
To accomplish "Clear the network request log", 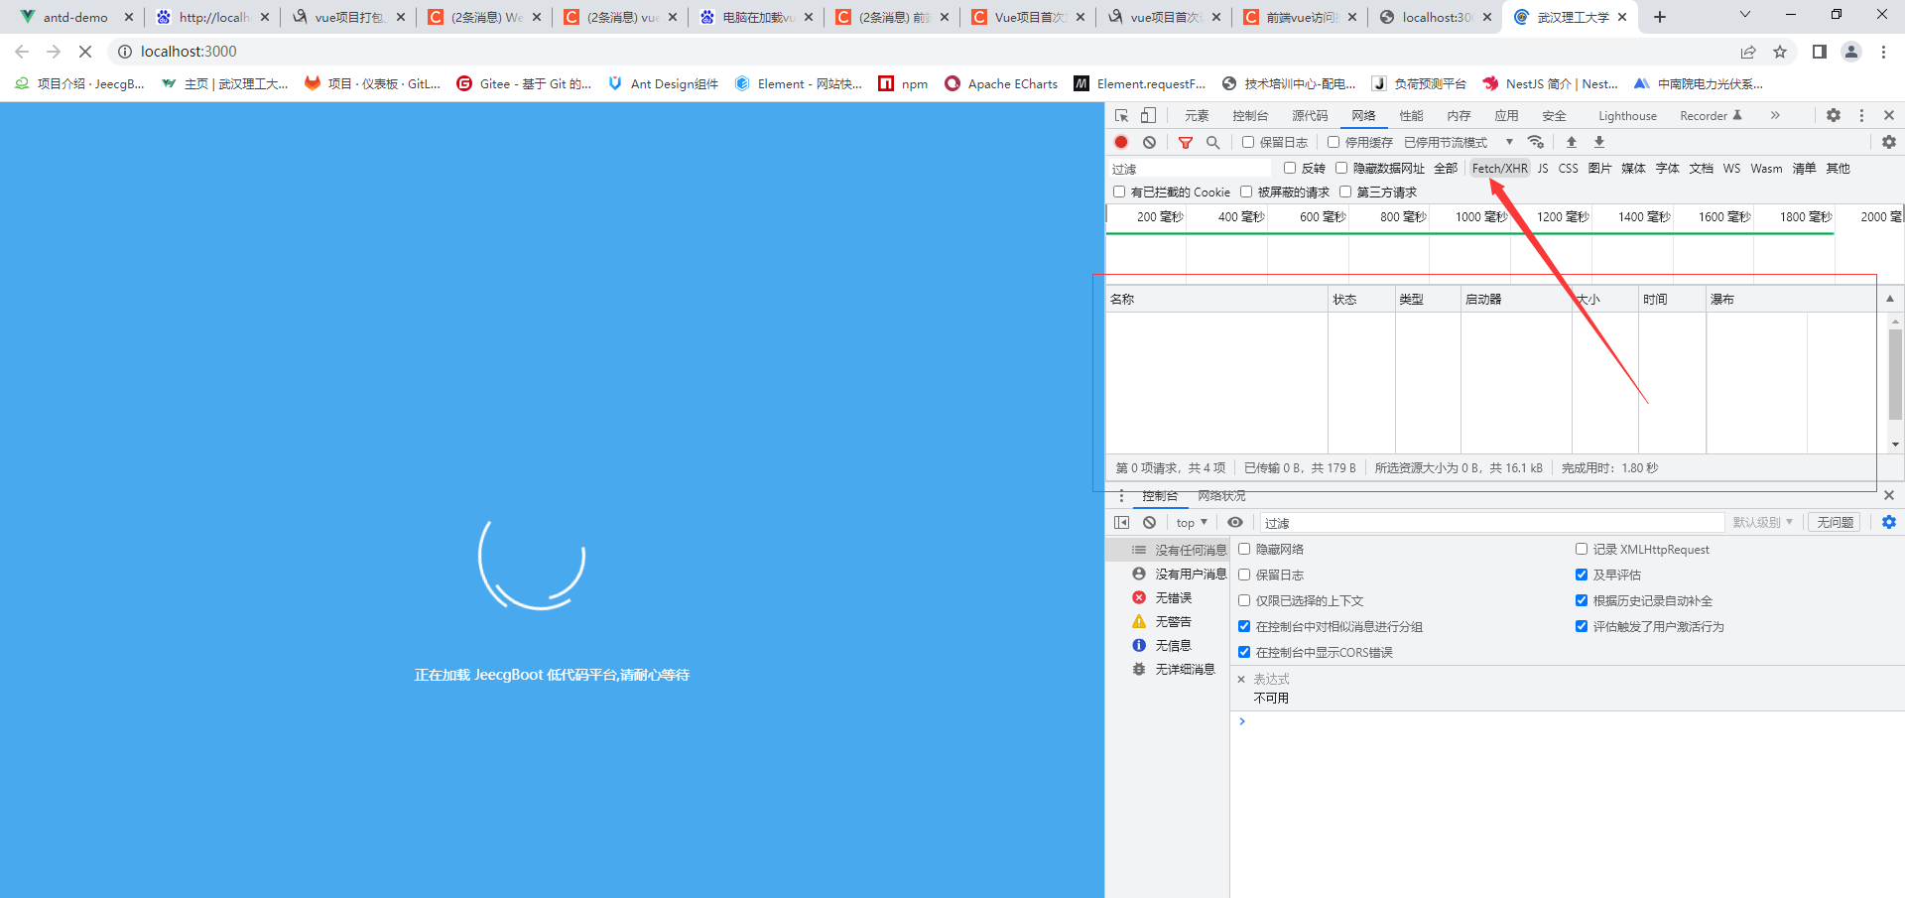I will click(x=1149, y=142).
